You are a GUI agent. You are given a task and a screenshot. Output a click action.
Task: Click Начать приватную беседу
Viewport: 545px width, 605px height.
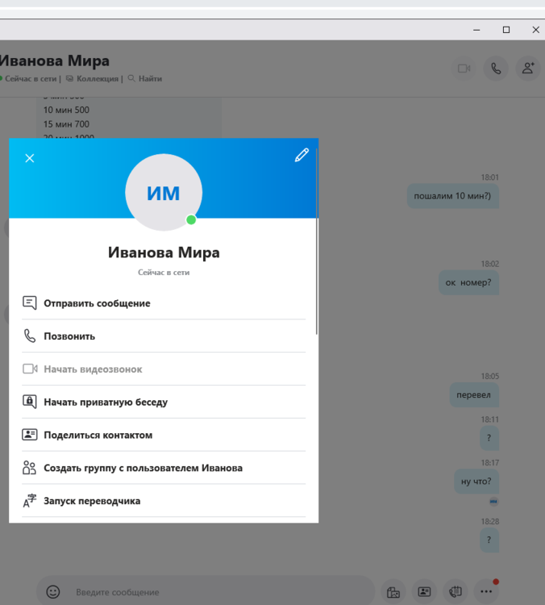coord(105,402)
